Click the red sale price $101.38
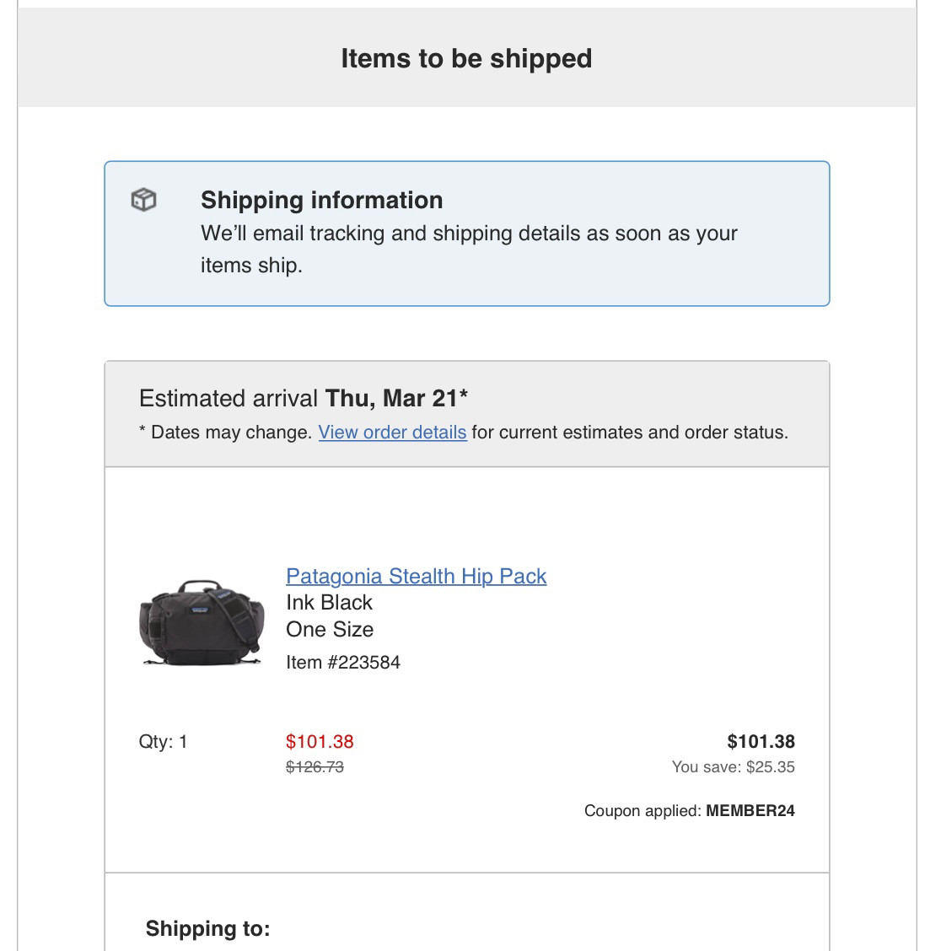This screenshot has width=941, height=951. [320, 742]
